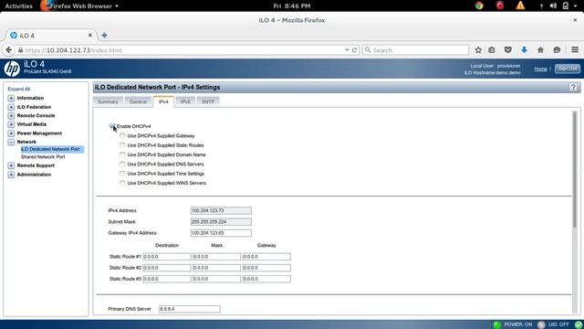Image resolution: width=584 pixels, height=329 pixels.
Task: Close the Firefox window
Action: [575, 20]
